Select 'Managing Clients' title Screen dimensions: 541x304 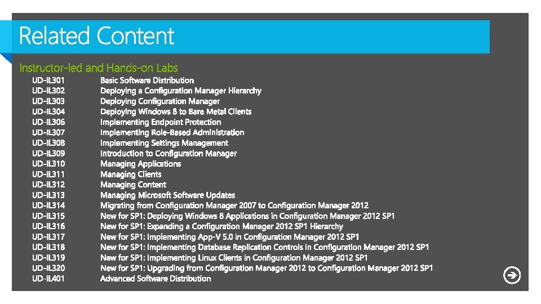pyautogui.click(x=131, y=175)
